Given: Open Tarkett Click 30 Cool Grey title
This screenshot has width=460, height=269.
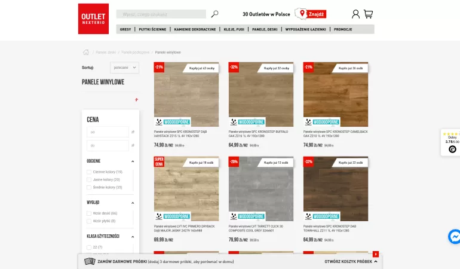Looking at the screenshot, I should coord(256,228).
